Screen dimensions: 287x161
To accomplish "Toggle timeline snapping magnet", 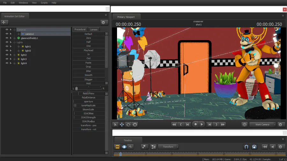I will [247, 147].
